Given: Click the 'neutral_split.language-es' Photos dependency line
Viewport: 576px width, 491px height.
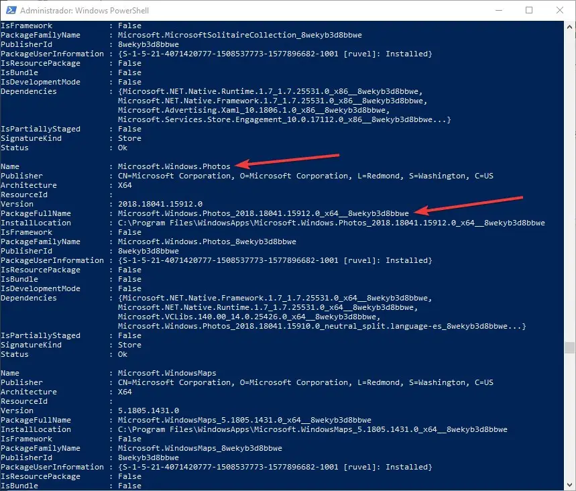Looking at the screenshot, I should (x=322, y=327).
